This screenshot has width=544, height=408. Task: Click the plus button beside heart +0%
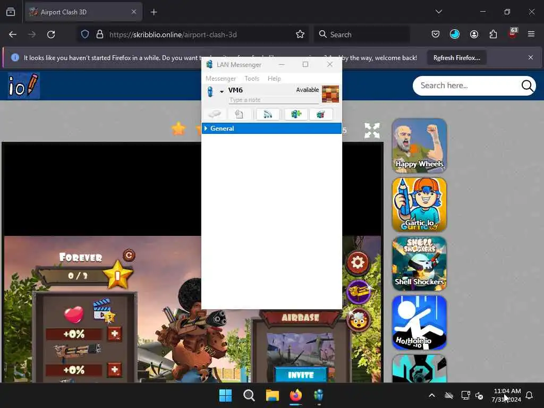tap(115, 334)
